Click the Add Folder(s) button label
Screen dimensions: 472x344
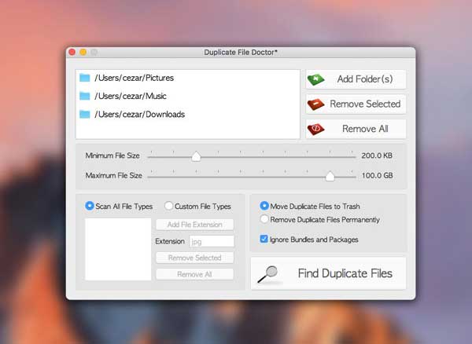coord(365,79)
